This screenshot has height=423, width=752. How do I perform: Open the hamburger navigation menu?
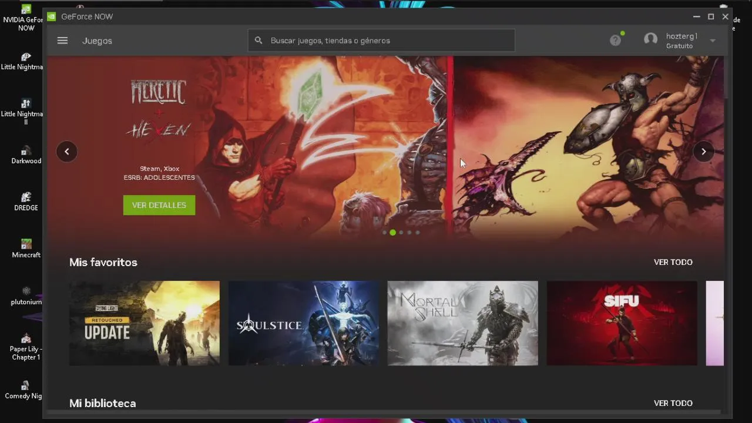click(x=62, y=41)
